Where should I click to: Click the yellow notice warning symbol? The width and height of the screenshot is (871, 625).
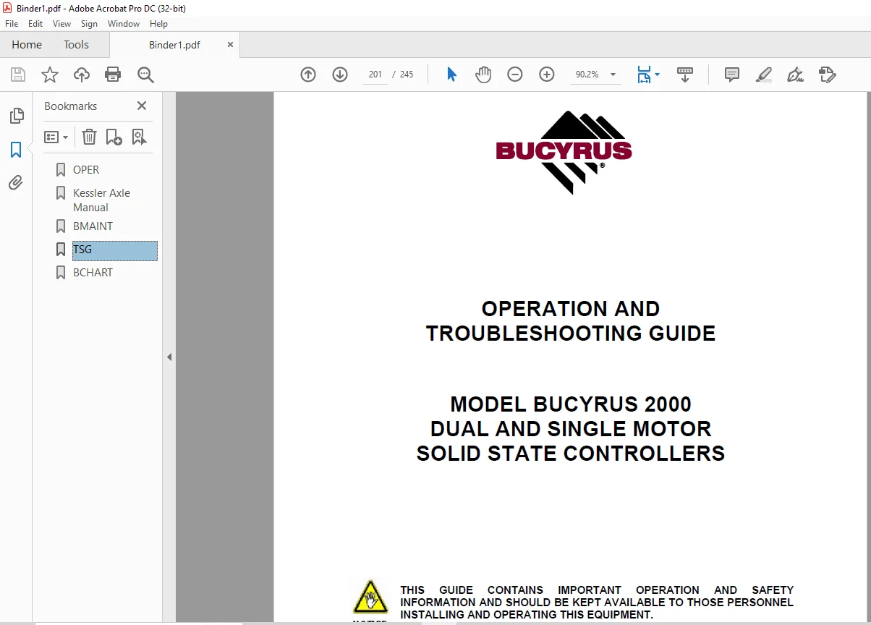pyautogui.click(x=370, y=598)
